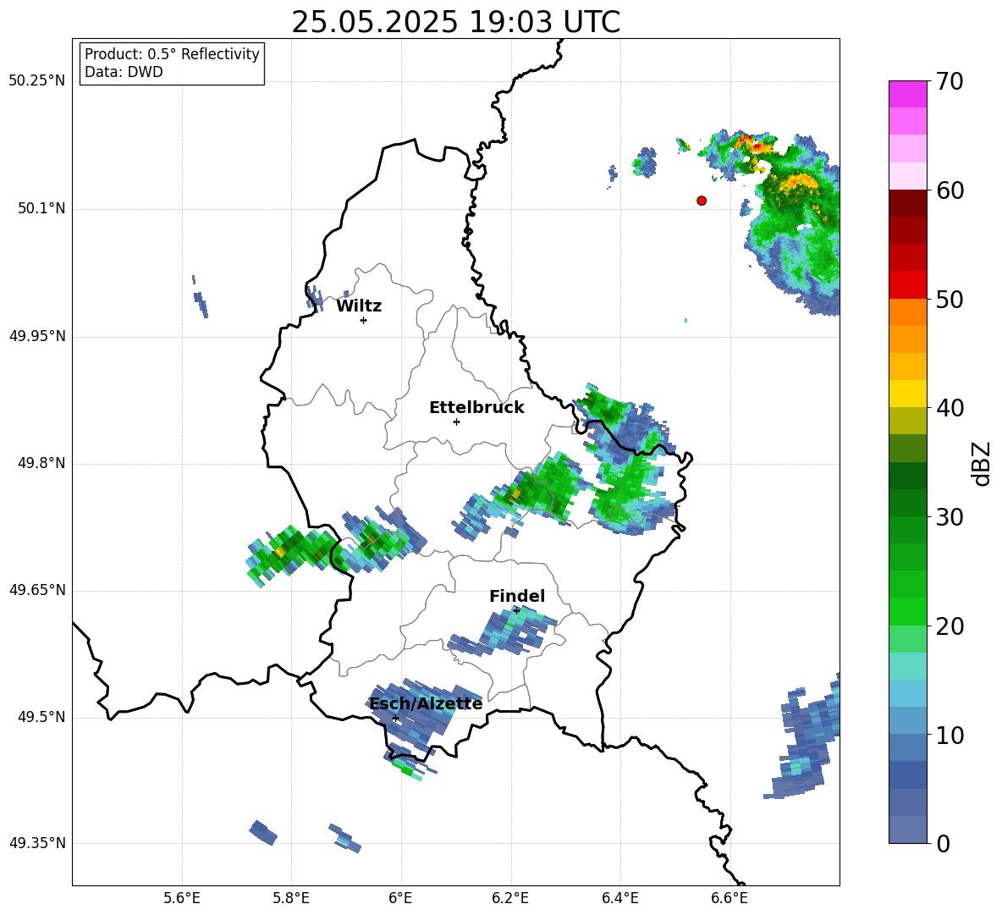Click the colorbar tick label 50
1002x915 pixels.
[x=950, y=299]
